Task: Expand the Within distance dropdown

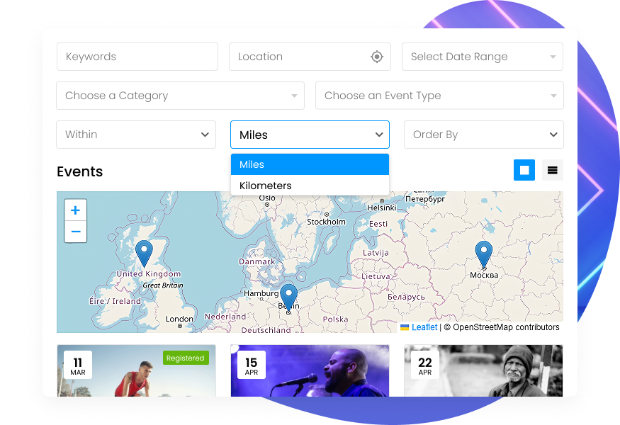Action: (136, 135)
